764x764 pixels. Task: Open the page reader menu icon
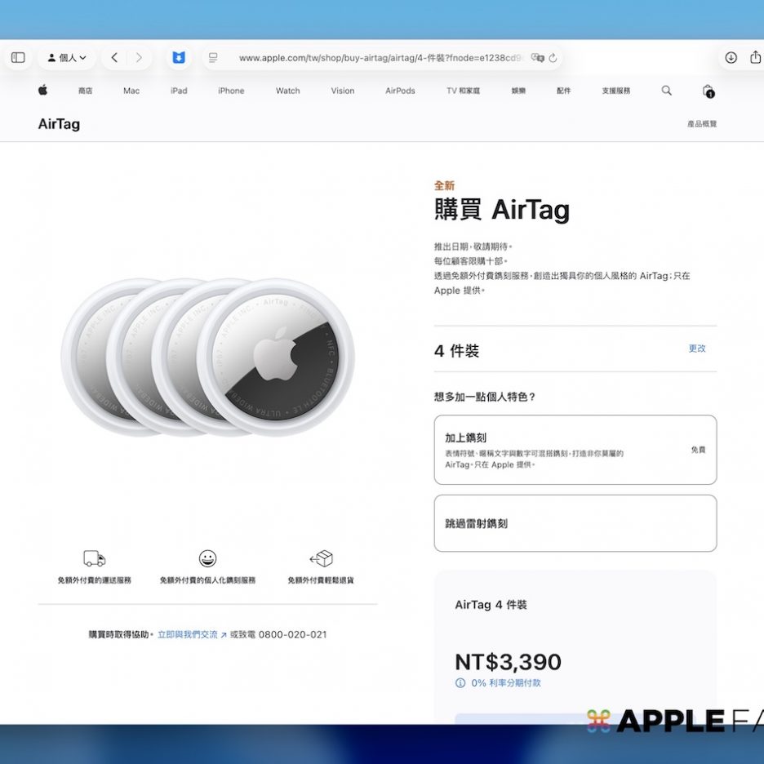[213, 58]
